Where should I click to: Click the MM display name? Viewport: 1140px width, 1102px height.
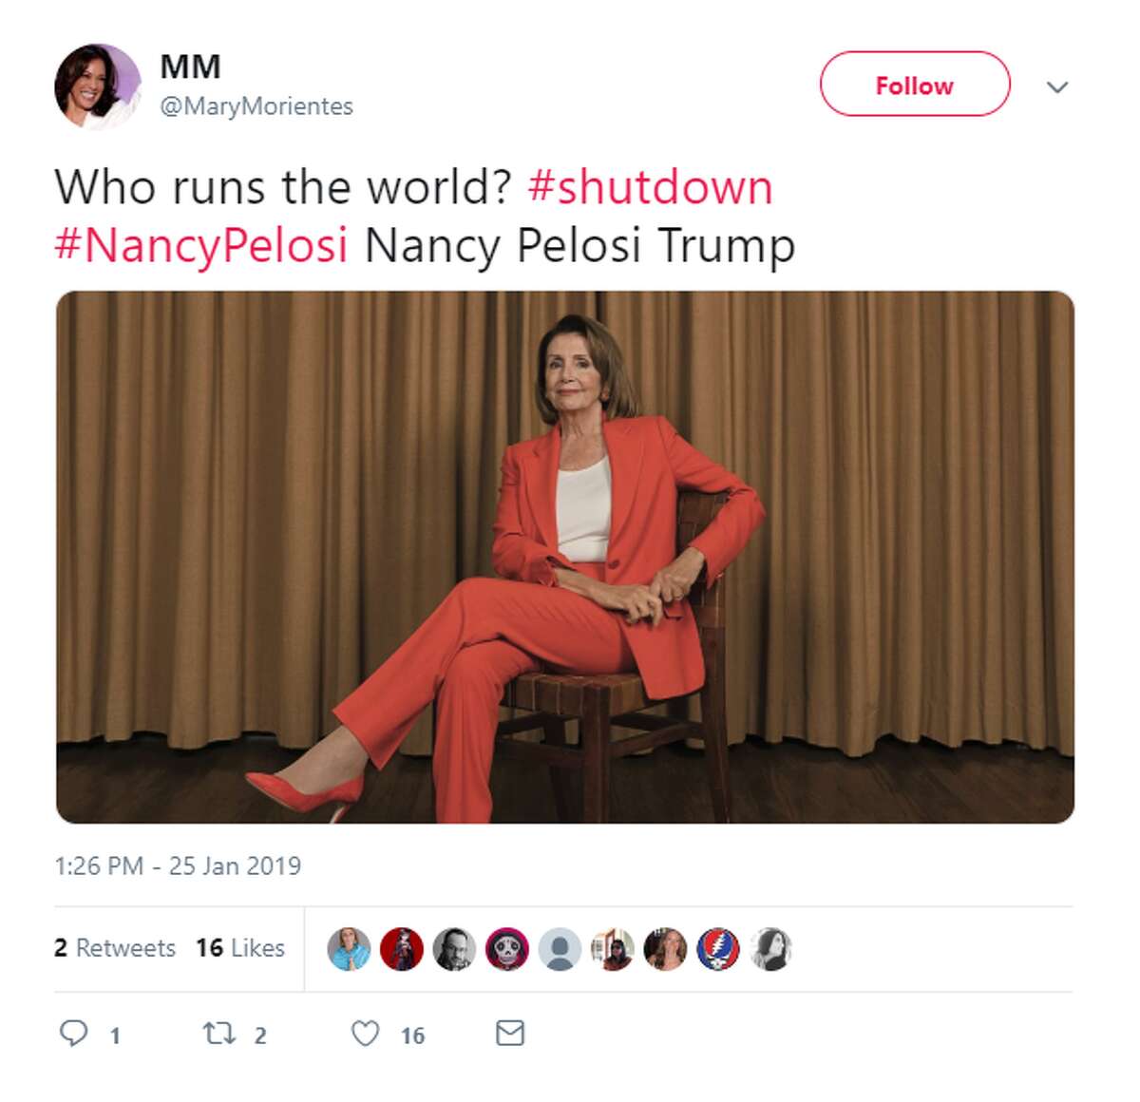point(190,66)
